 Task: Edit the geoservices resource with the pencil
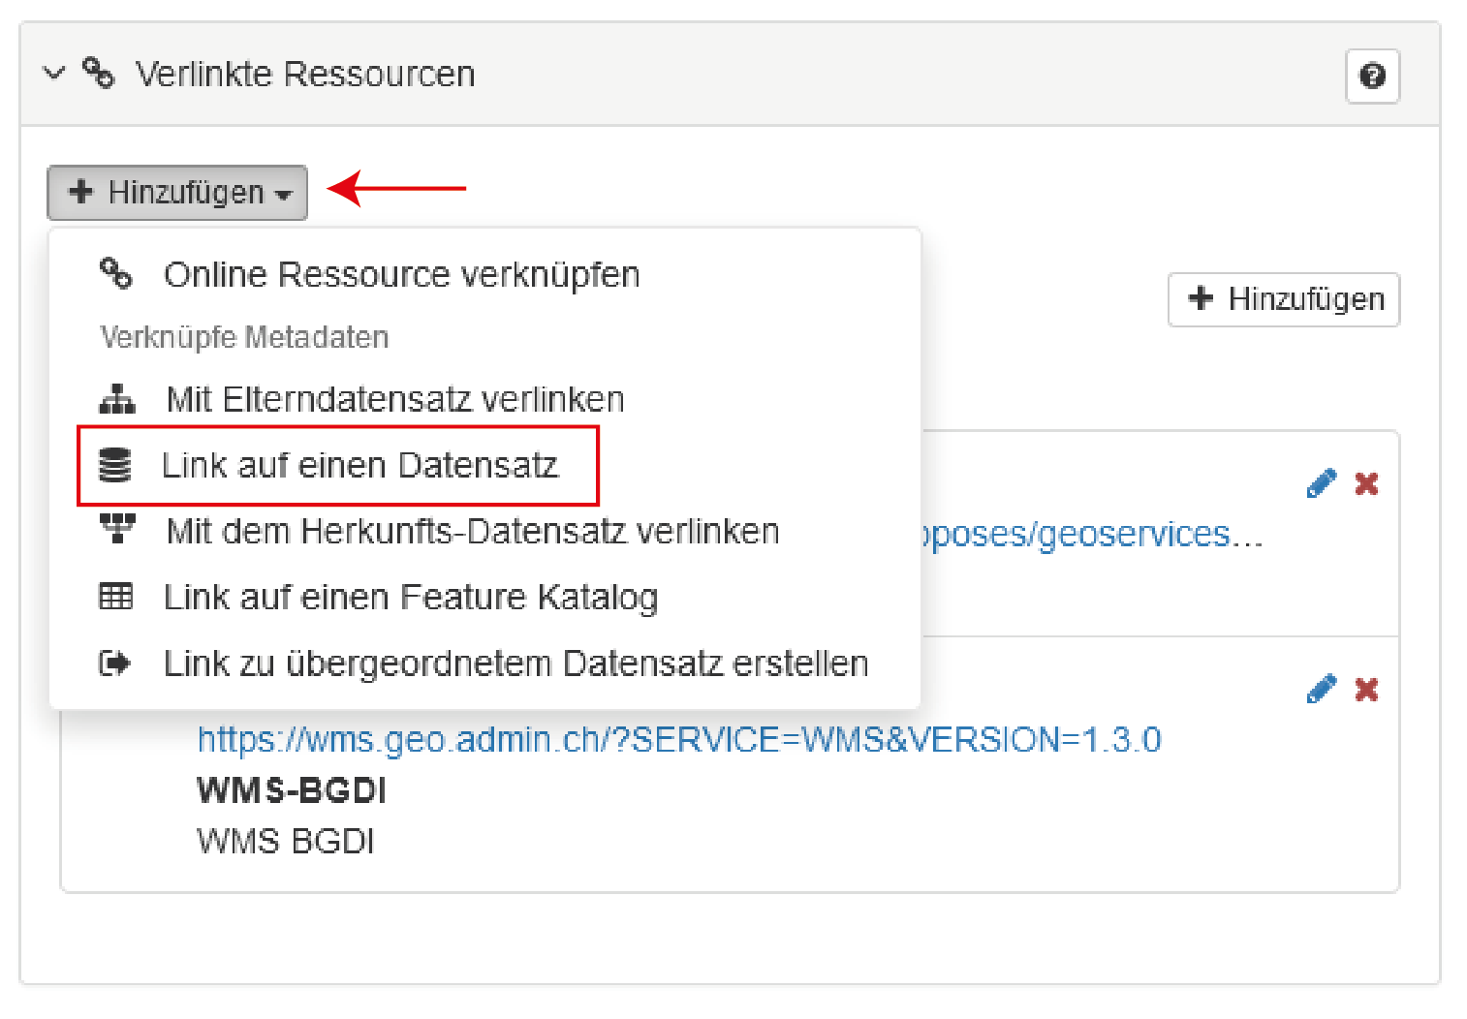click(1321, 483)
